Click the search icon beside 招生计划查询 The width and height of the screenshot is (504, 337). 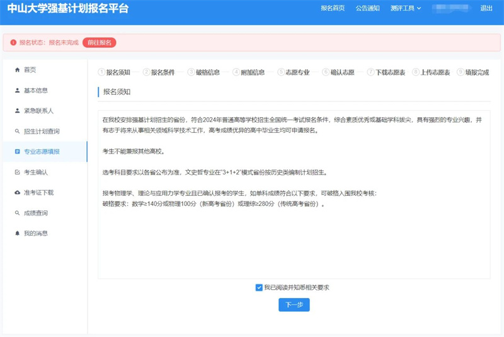coord(18,131)
